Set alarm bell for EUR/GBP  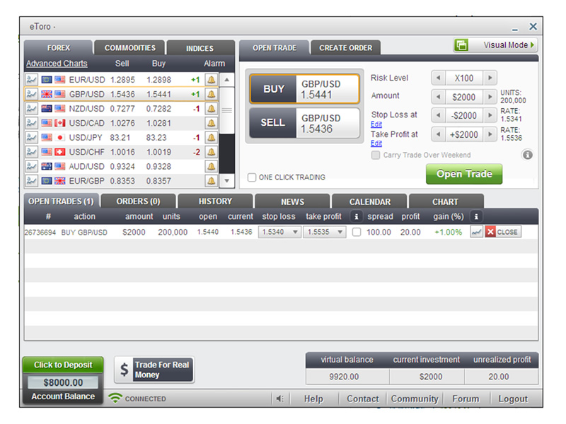211,181
